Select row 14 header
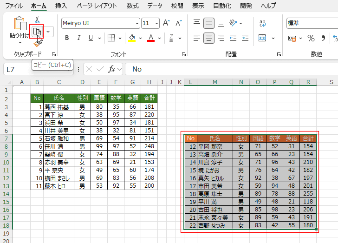 [x=6, y=194]
